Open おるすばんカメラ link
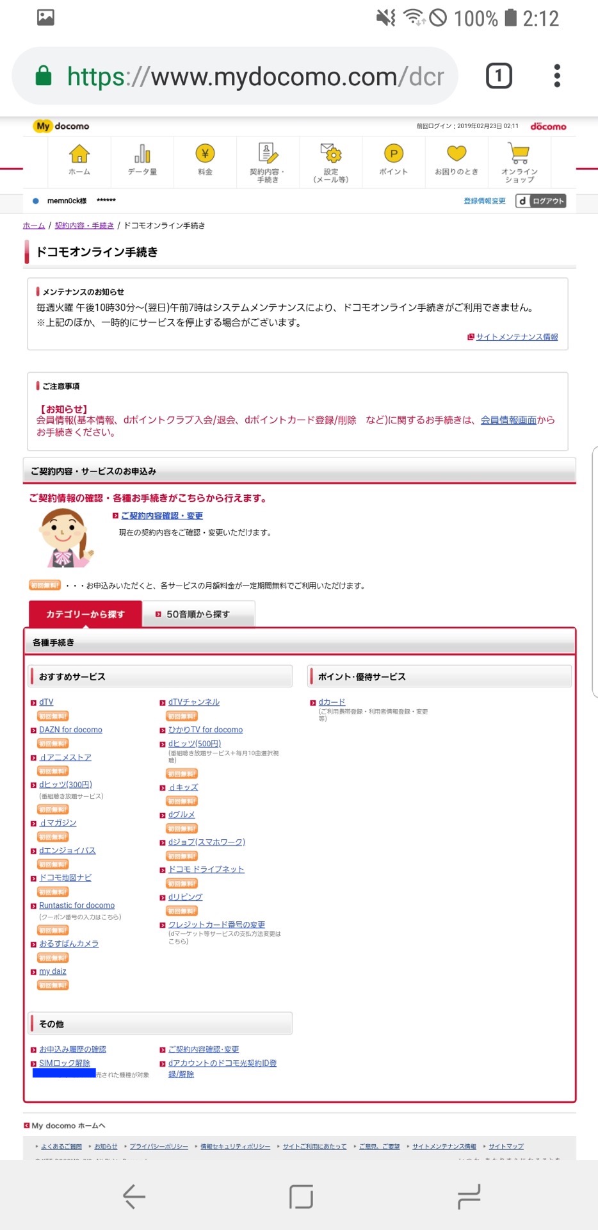The height and width of the screenshot is (1230, 598). point(69,944)
